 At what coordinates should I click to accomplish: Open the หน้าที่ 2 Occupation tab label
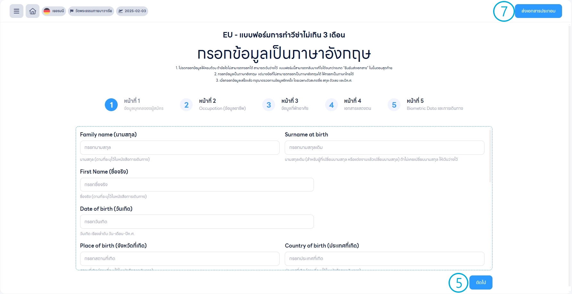pyautogui.click(x=222, y=104)
